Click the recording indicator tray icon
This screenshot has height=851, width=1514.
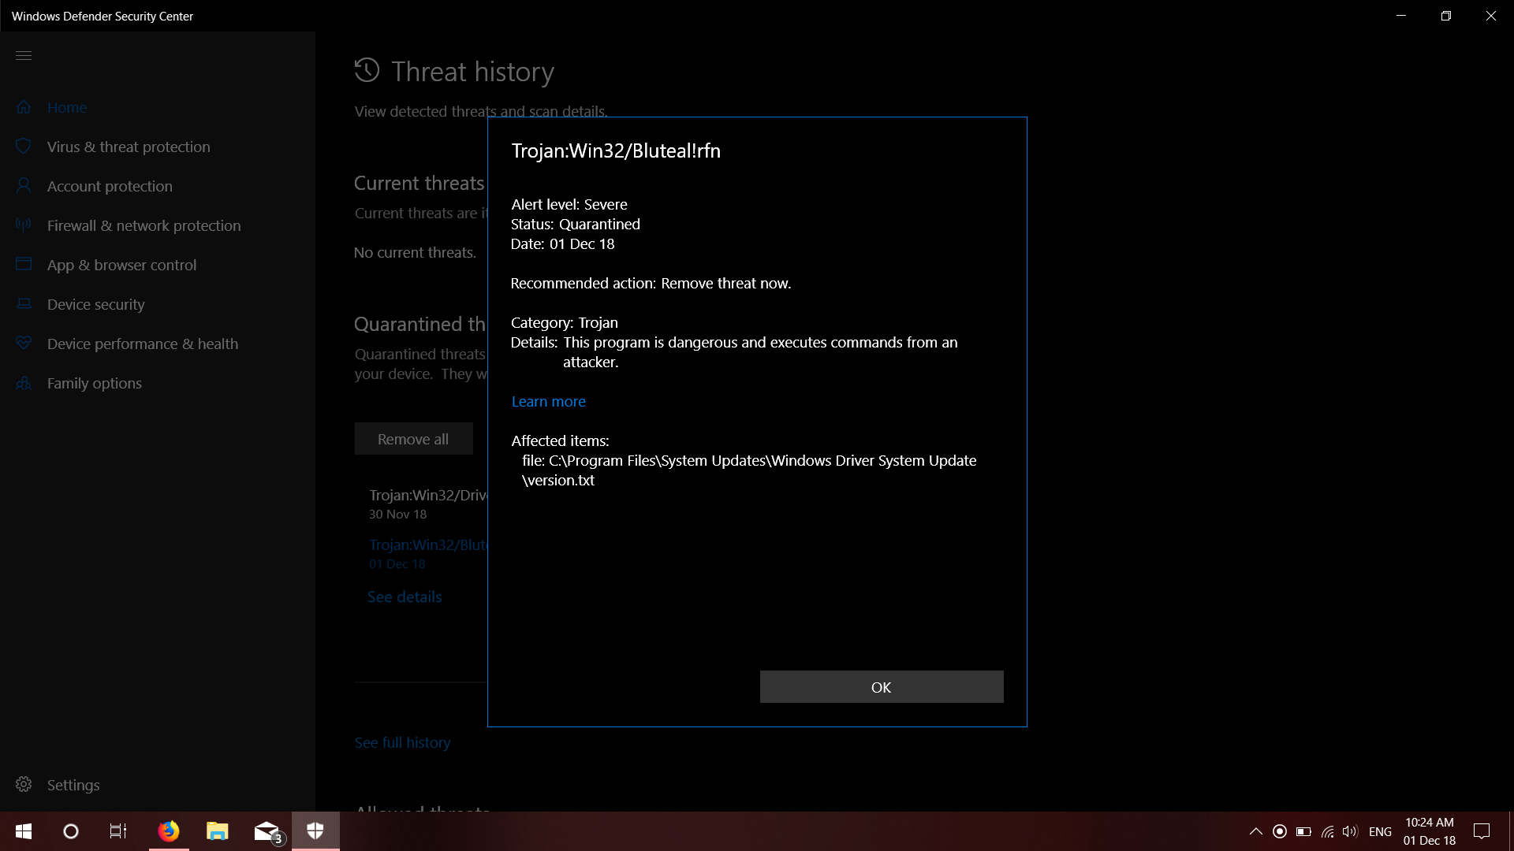pyautogui.click(x=1280, y=831)
